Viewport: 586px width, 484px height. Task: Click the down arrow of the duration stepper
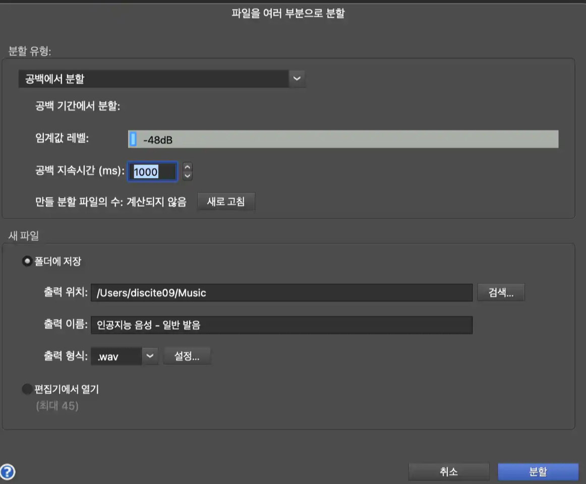188,175
